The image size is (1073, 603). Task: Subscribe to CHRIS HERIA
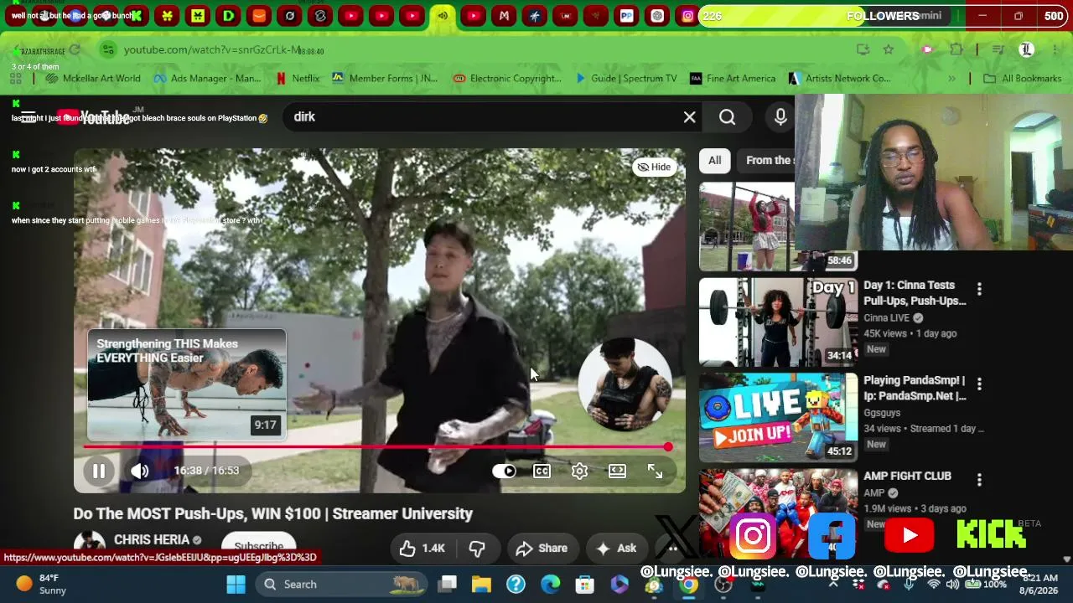[x=258, y=545]
